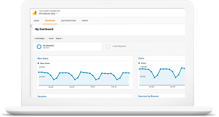Expand the Export dropdown menu
The width and height of the screenshot is (219, 117).
tap(59, 38)
